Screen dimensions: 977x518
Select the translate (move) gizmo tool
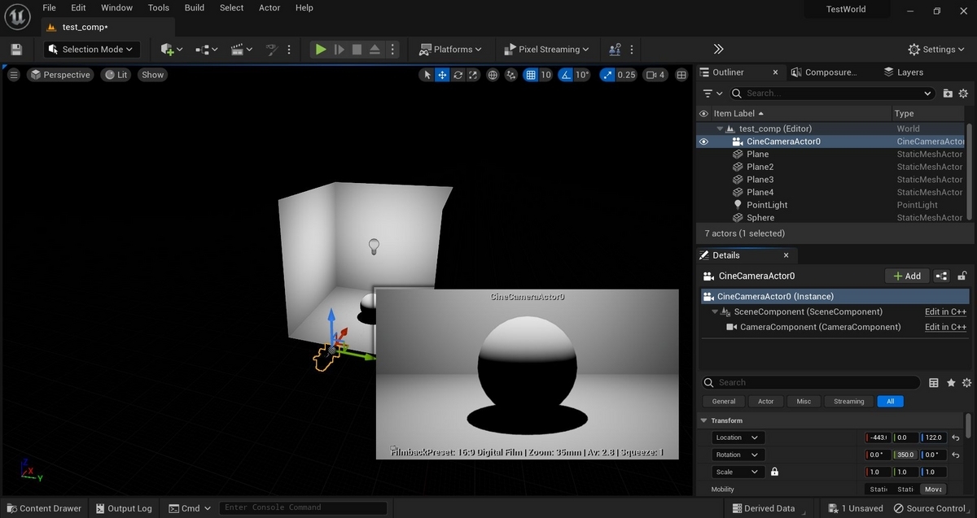click(x=442, y=75)
